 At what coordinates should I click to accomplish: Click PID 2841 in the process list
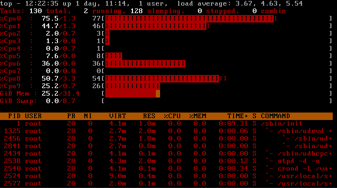coord(12,146)
